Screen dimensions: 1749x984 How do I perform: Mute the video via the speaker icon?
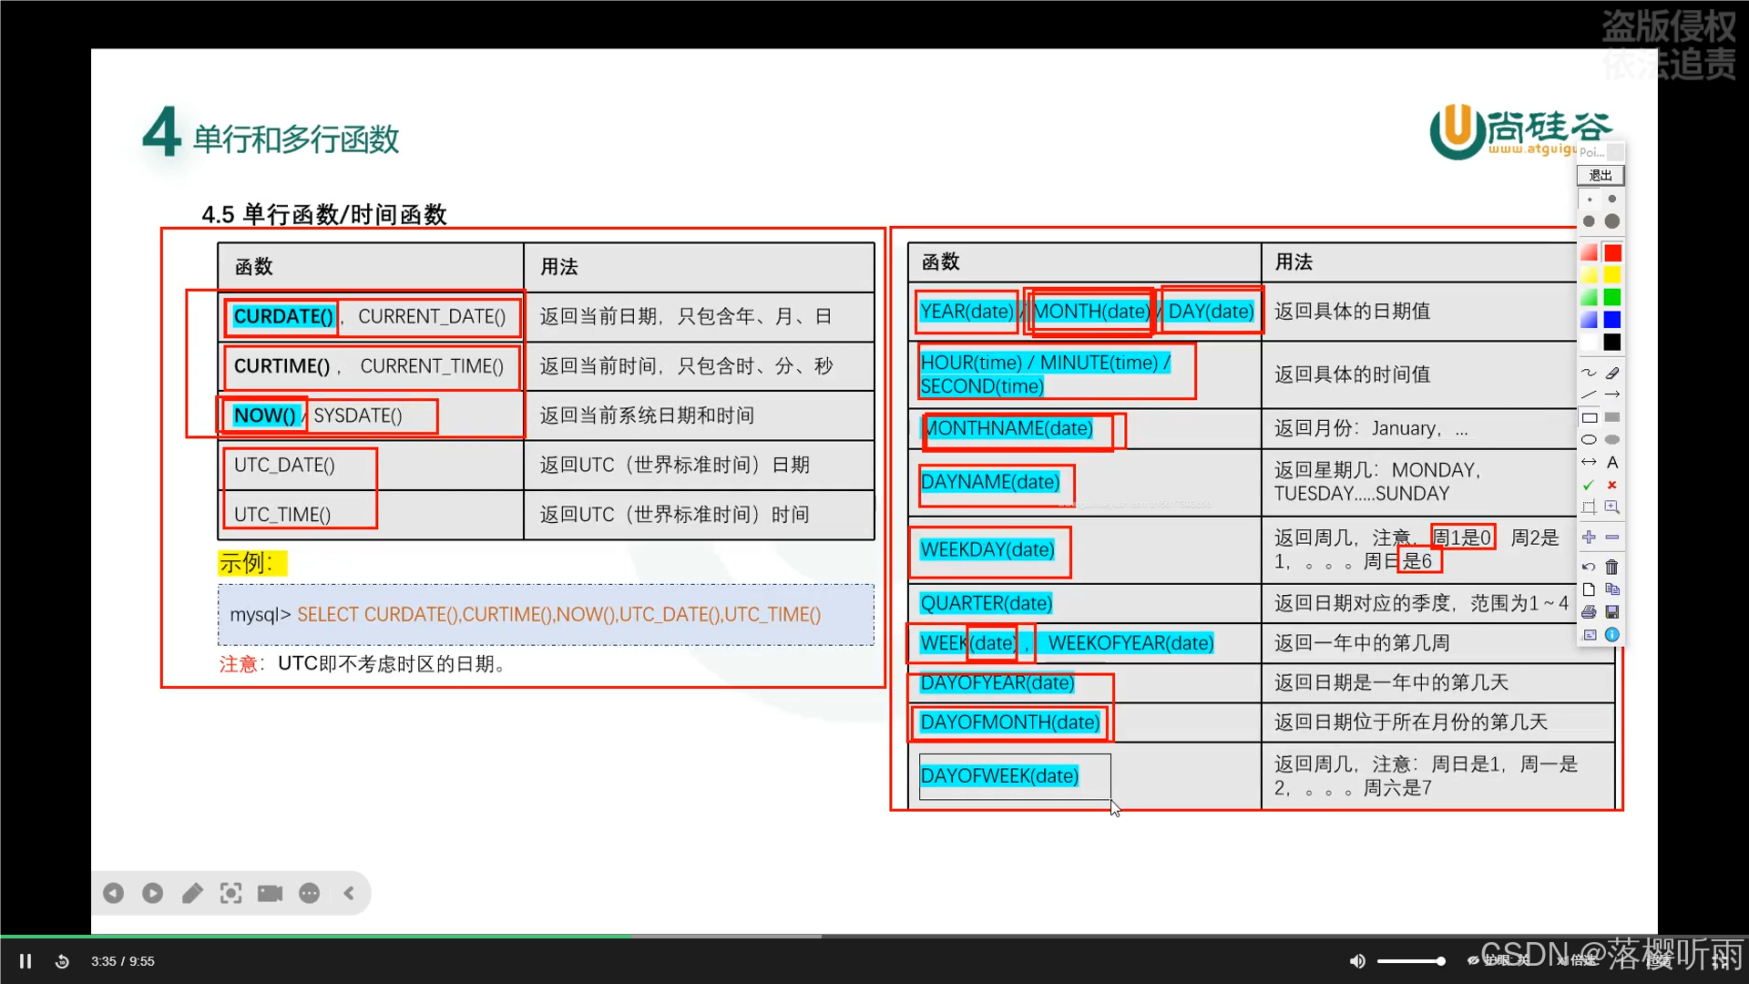1357,961
